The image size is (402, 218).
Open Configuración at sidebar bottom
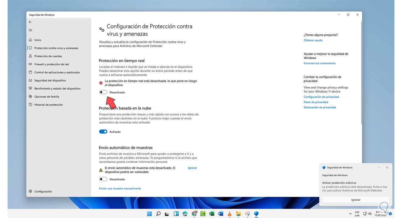pos(43,191)
